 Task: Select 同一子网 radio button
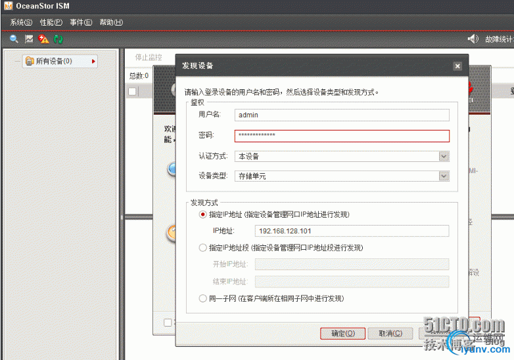coord(202,298)
